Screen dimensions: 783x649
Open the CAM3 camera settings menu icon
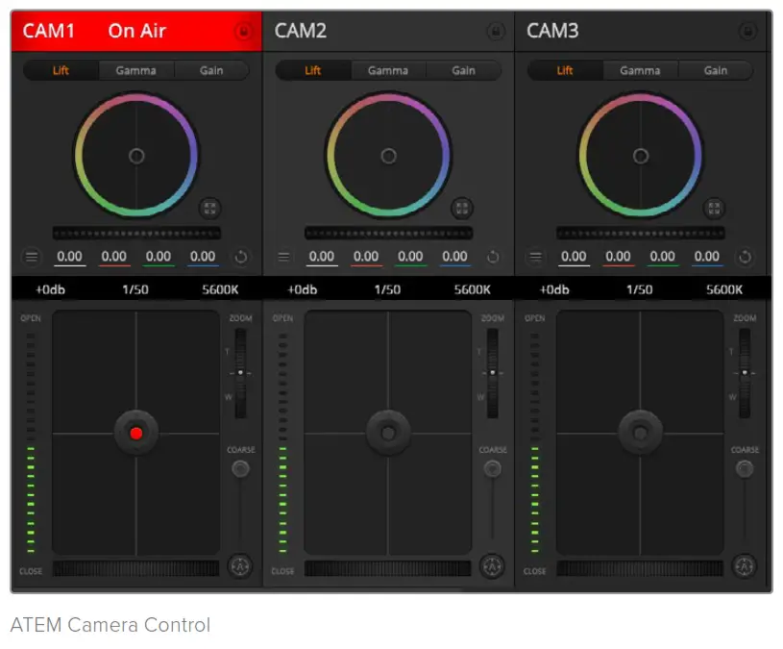click(x=536, y=257)
